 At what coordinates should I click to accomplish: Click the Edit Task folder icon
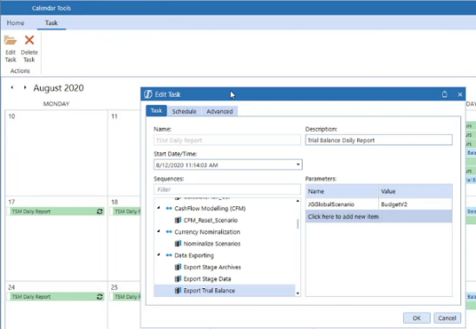point(10,41)
